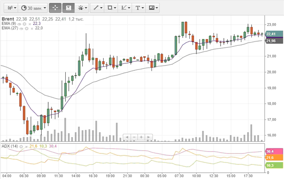This screenshot has width=284, height=179.
Task: Click the 14:00 time axis label
Action: (76, 176)
